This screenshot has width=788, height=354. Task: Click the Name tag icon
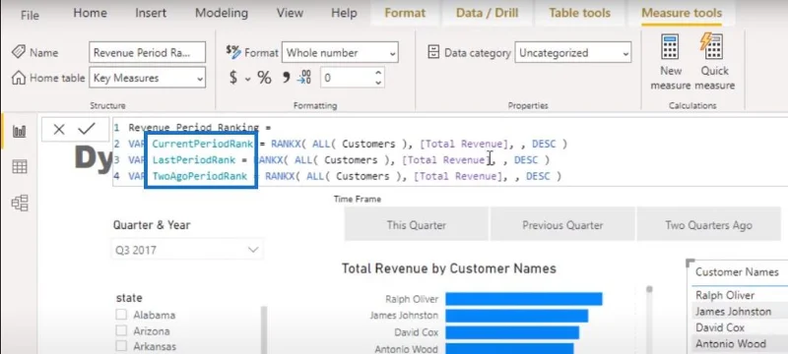19,52
